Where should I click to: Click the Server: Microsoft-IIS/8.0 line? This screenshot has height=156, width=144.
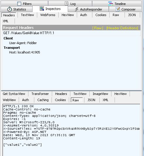point(29,122)
